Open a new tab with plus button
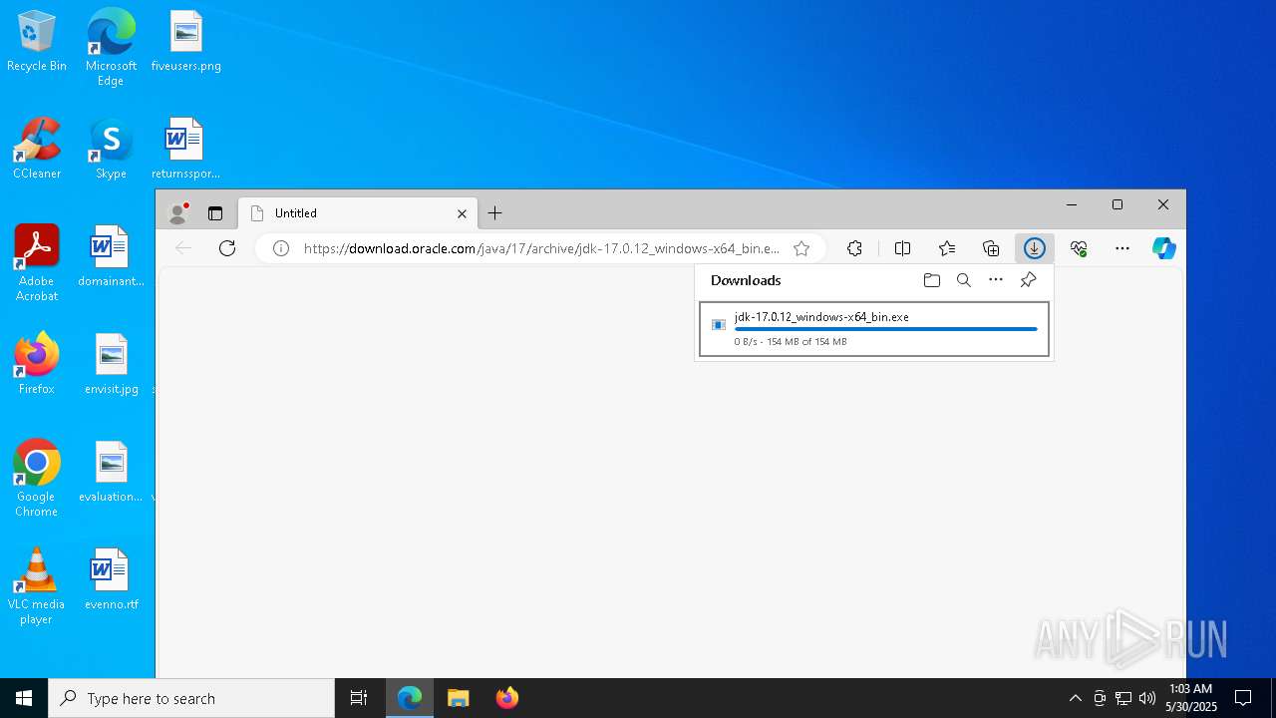Image resolution: width=1276 pixels, height=718 pixels. 494,213
